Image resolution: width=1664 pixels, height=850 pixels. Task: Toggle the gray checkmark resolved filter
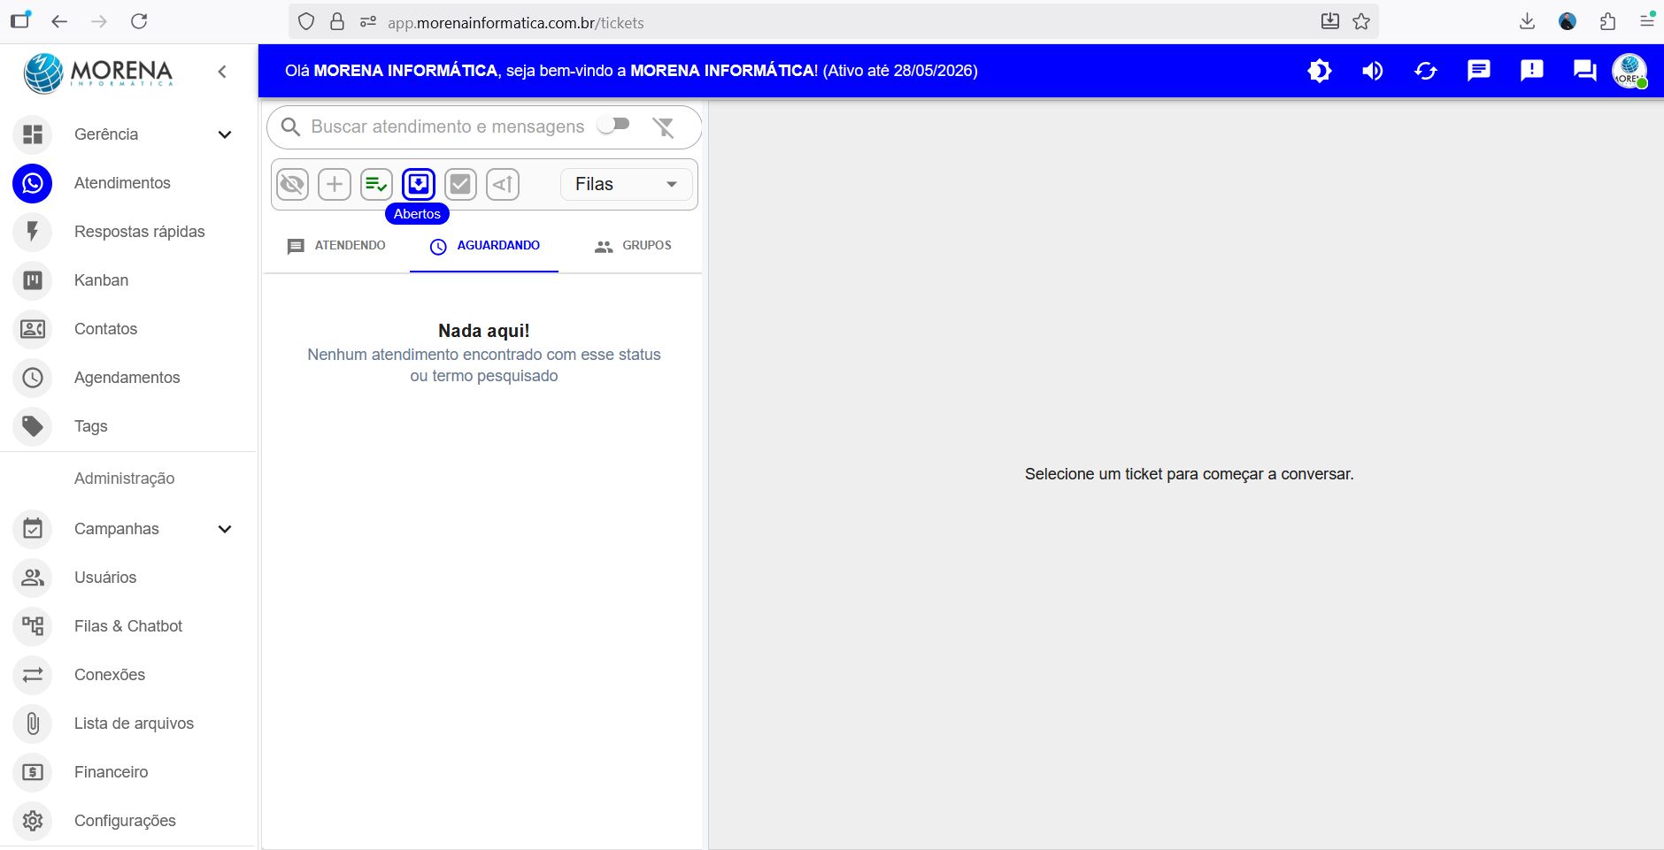point(460,184)
